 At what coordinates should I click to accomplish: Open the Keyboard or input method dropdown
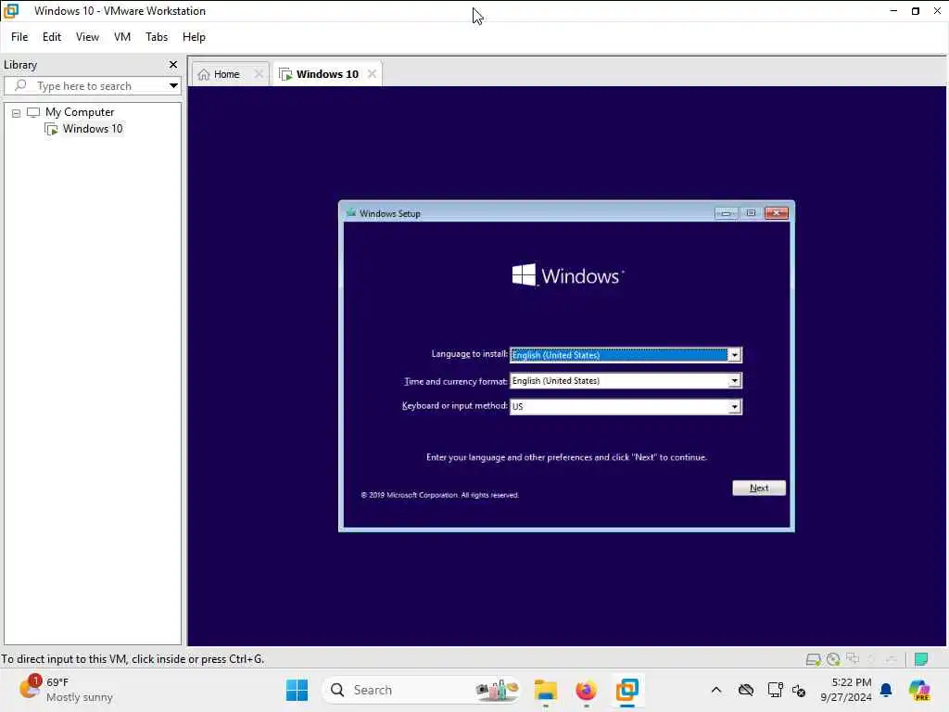coord(734,406)
